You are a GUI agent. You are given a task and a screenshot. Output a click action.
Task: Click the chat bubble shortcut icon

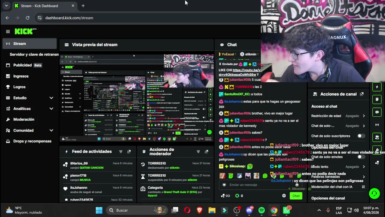click(377, 112)
